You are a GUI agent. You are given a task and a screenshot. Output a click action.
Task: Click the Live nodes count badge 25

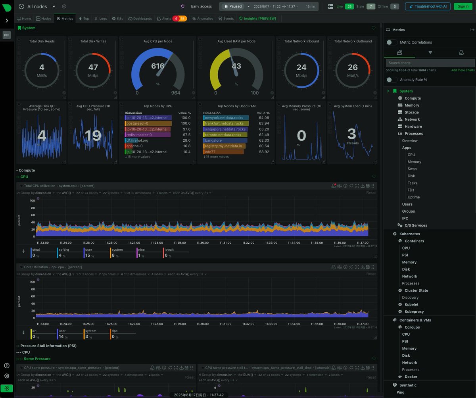349,6
